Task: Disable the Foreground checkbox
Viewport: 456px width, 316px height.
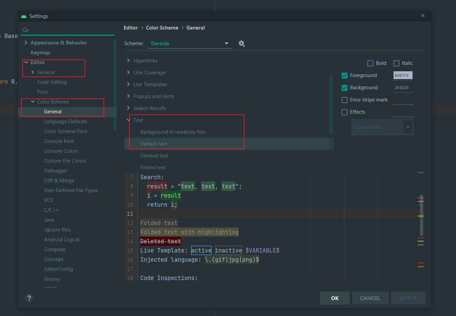Action: pos(344,75)
